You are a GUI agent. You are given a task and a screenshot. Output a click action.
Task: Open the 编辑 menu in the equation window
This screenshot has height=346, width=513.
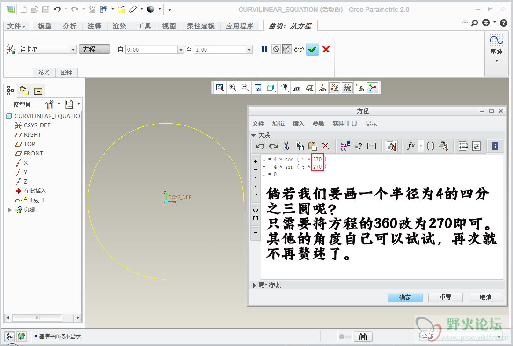coord(278,124)
